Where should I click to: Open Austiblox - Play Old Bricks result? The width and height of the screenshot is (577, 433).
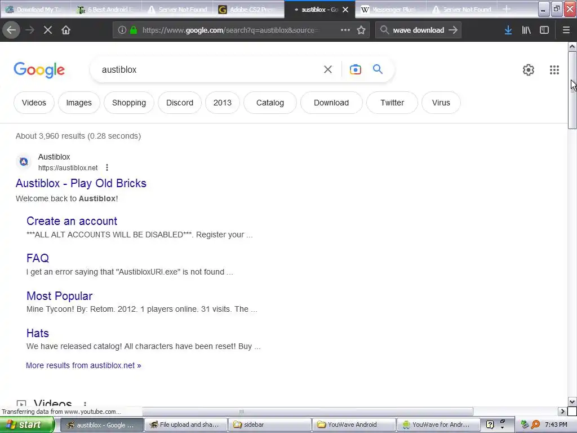coord(81,183)
